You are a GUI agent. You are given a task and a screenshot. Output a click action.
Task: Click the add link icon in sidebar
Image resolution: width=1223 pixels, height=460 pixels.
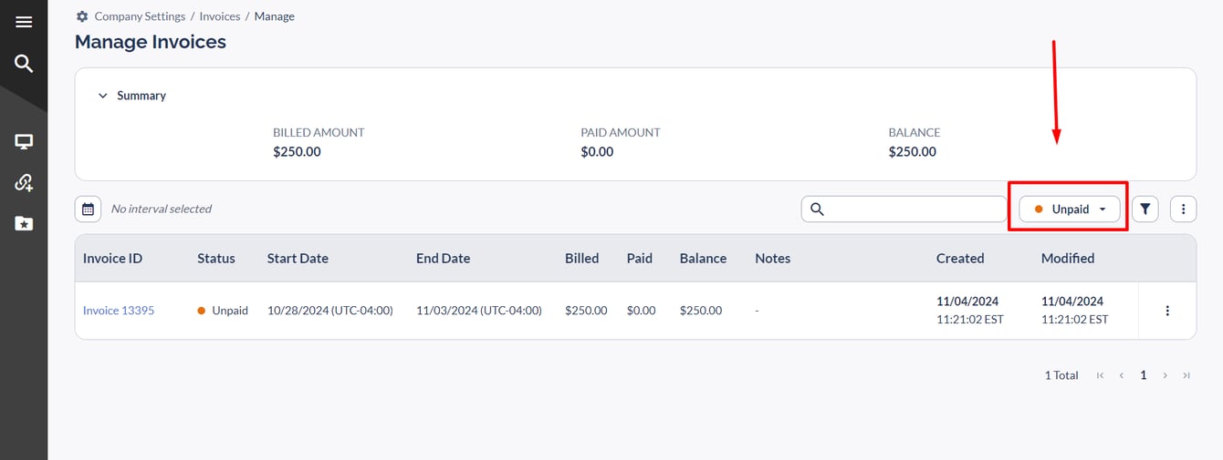(24, 183)
